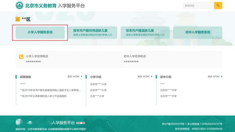Open the first 北京市****中学 link
This screenshot has height=132, width=235.
point(168,90)
